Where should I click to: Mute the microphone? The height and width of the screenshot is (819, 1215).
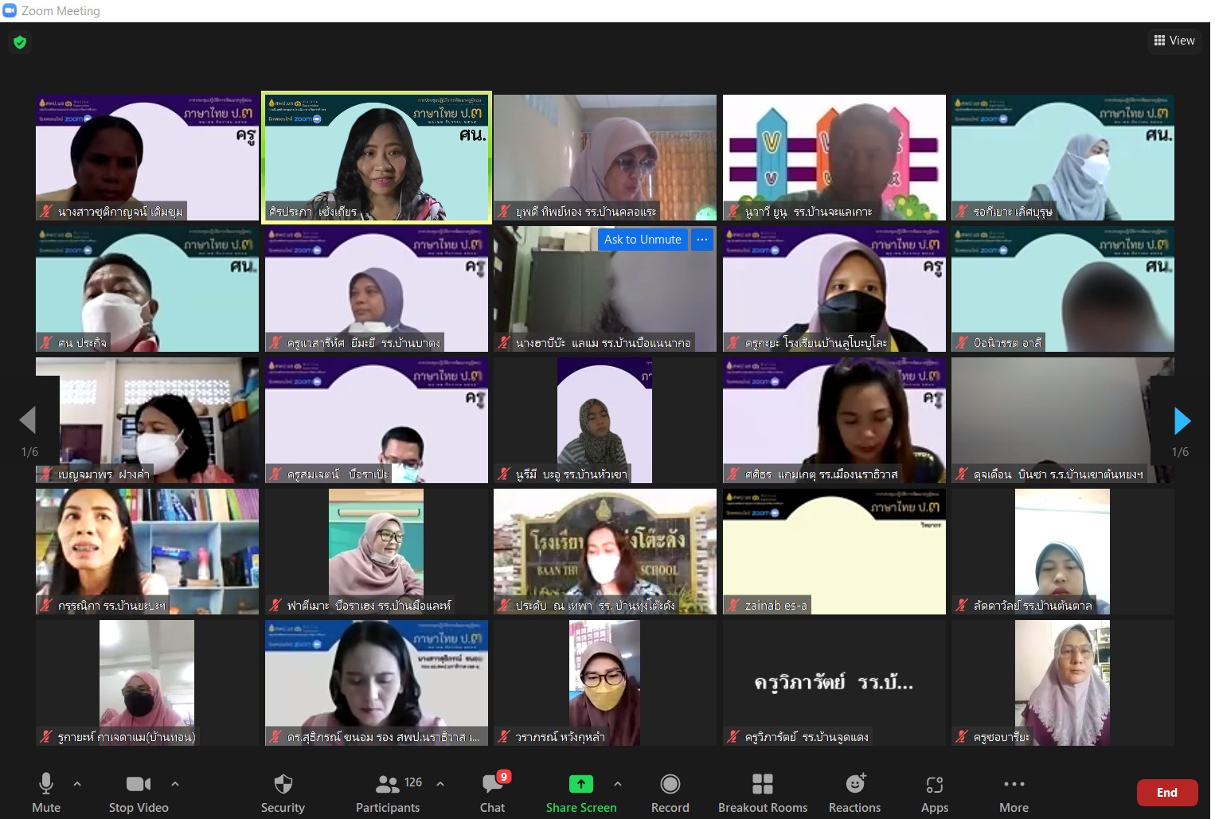[46, 785]
